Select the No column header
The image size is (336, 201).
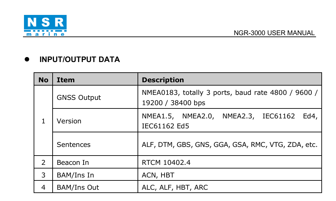[x=43, y=80]
